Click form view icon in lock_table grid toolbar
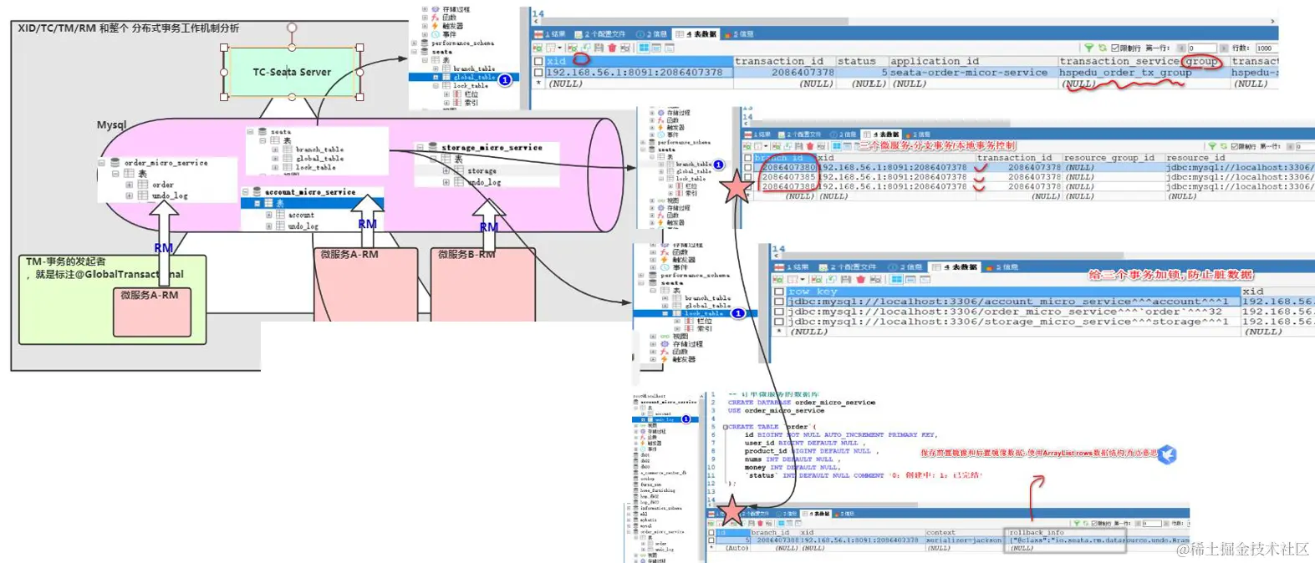Image resolution: width=1315 pixels, height=563 pixels. click(910, 279)
